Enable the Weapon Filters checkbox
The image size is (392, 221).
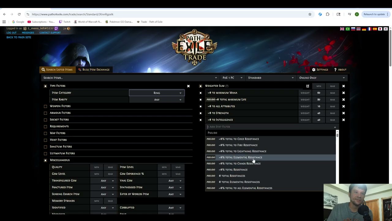pyautogui.click(x=45, y=106)
